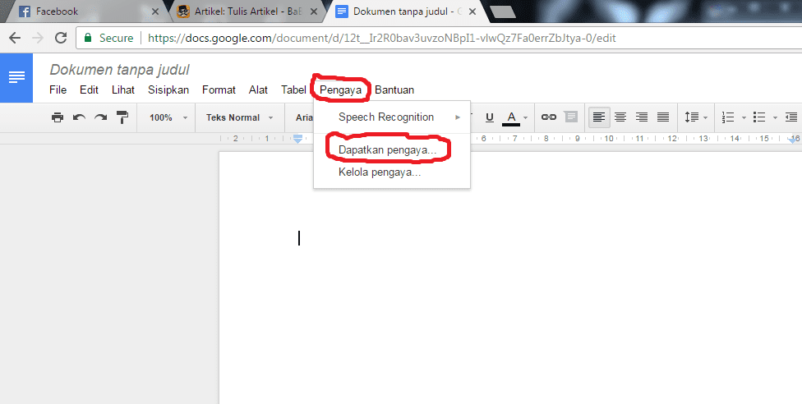Open the Sisipkan menu
The width and height of the screenshot is (802, 404).
tap(168, 90)
